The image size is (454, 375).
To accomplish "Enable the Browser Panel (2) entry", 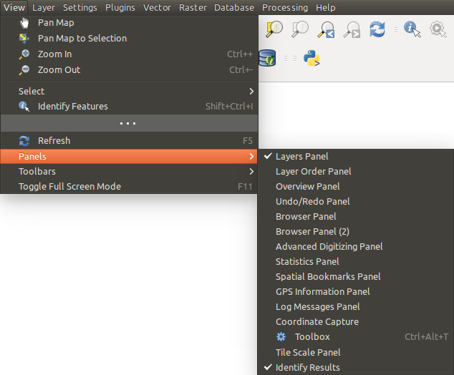I will click(312, 231).
